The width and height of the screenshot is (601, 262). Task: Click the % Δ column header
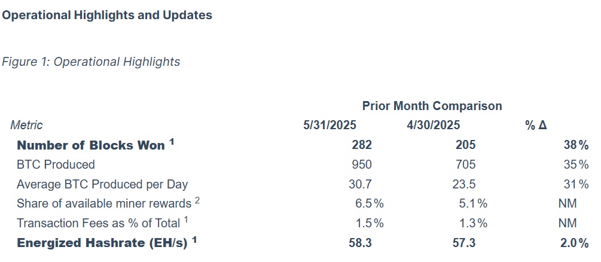tap(536, 125)
